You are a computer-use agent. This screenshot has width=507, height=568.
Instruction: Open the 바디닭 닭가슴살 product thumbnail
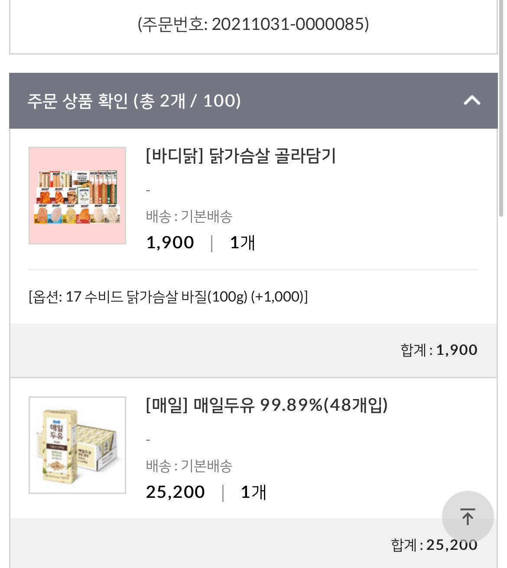[77, 195]
